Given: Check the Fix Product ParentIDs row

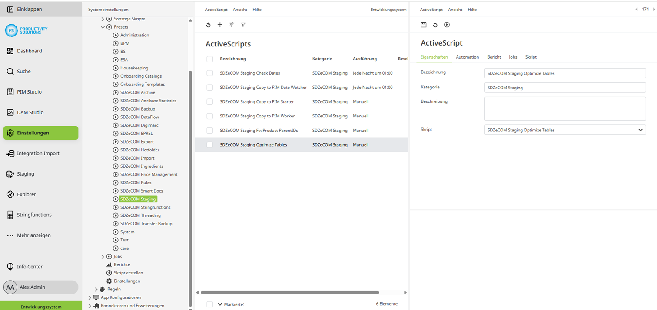Looking at the screenshot, I should [x=210, y=131].
